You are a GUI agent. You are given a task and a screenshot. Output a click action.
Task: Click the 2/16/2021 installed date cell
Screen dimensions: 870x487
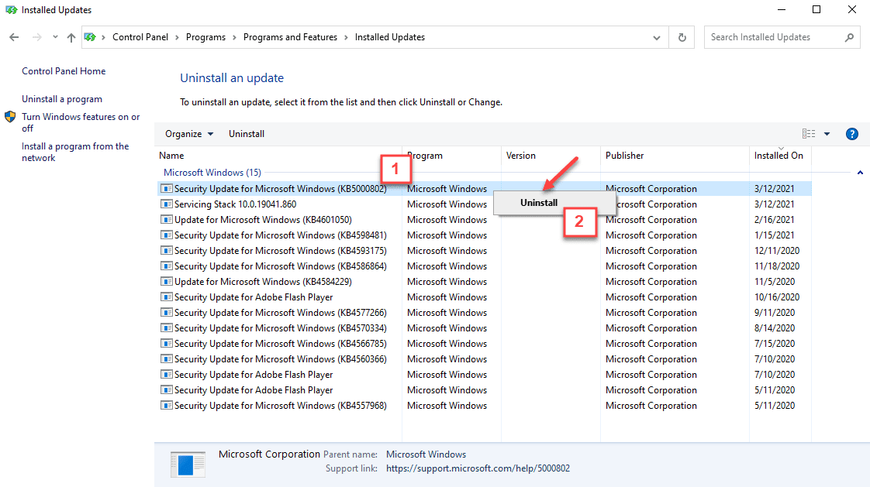[x=774, y=220]
